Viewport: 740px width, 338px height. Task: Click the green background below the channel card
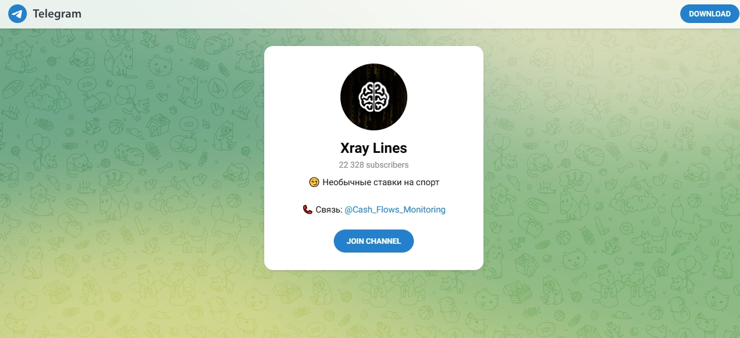pyautogui.click(x=374, y=304)
